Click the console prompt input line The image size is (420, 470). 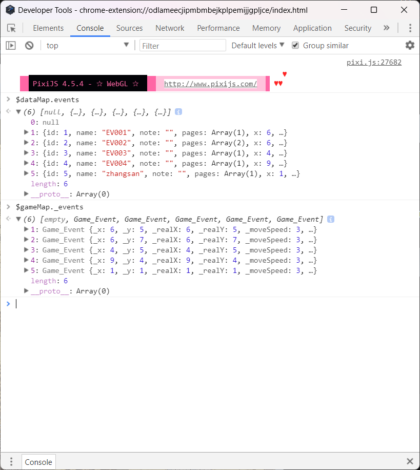(x=216, y=304)
